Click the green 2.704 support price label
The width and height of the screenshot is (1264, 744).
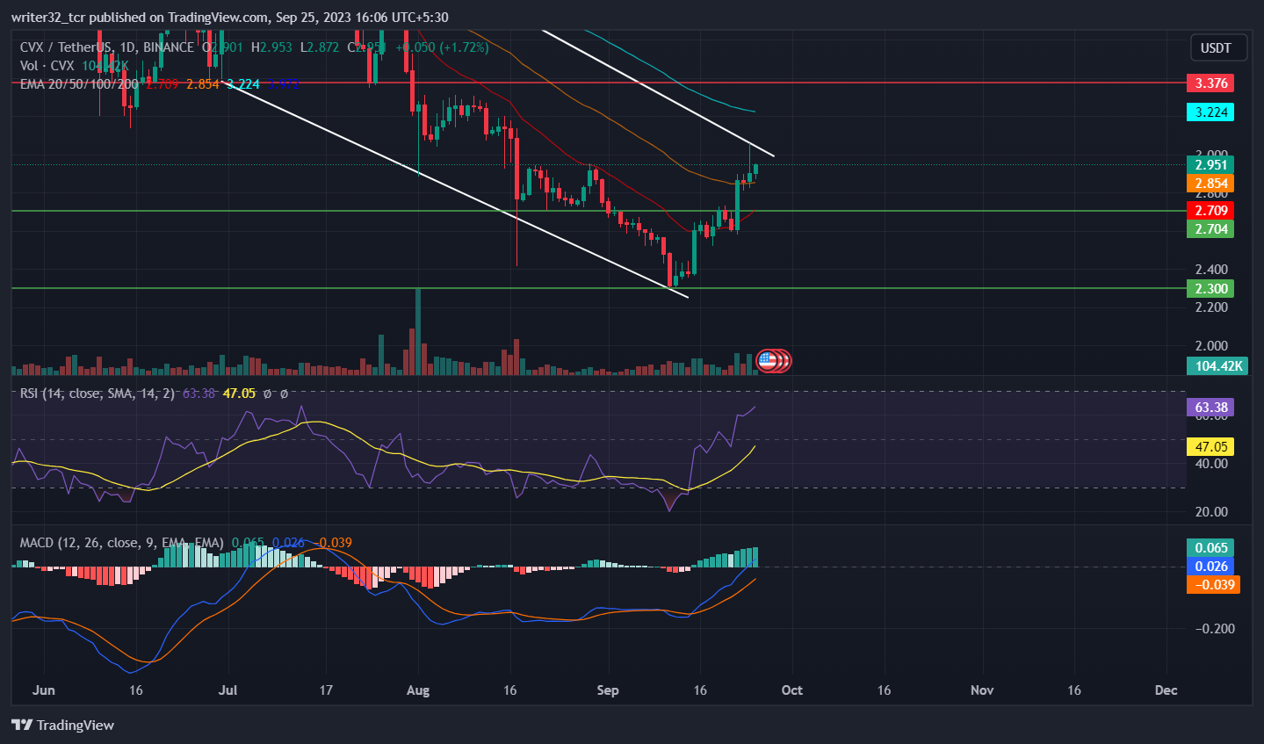pyautogui.click(x=1210, y=229)
